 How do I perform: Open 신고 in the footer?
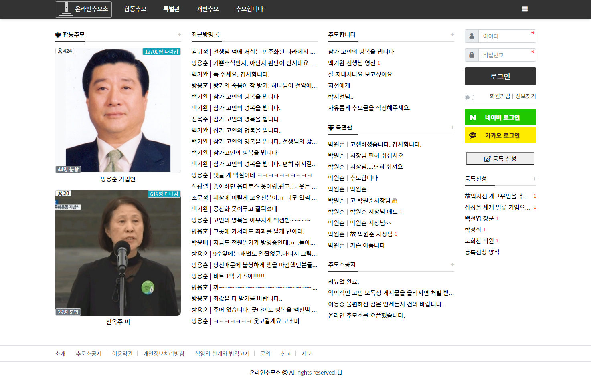coord(286,354)
